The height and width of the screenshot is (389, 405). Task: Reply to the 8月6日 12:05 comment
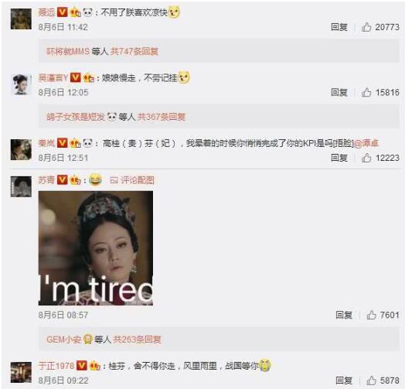pos(339,92)
